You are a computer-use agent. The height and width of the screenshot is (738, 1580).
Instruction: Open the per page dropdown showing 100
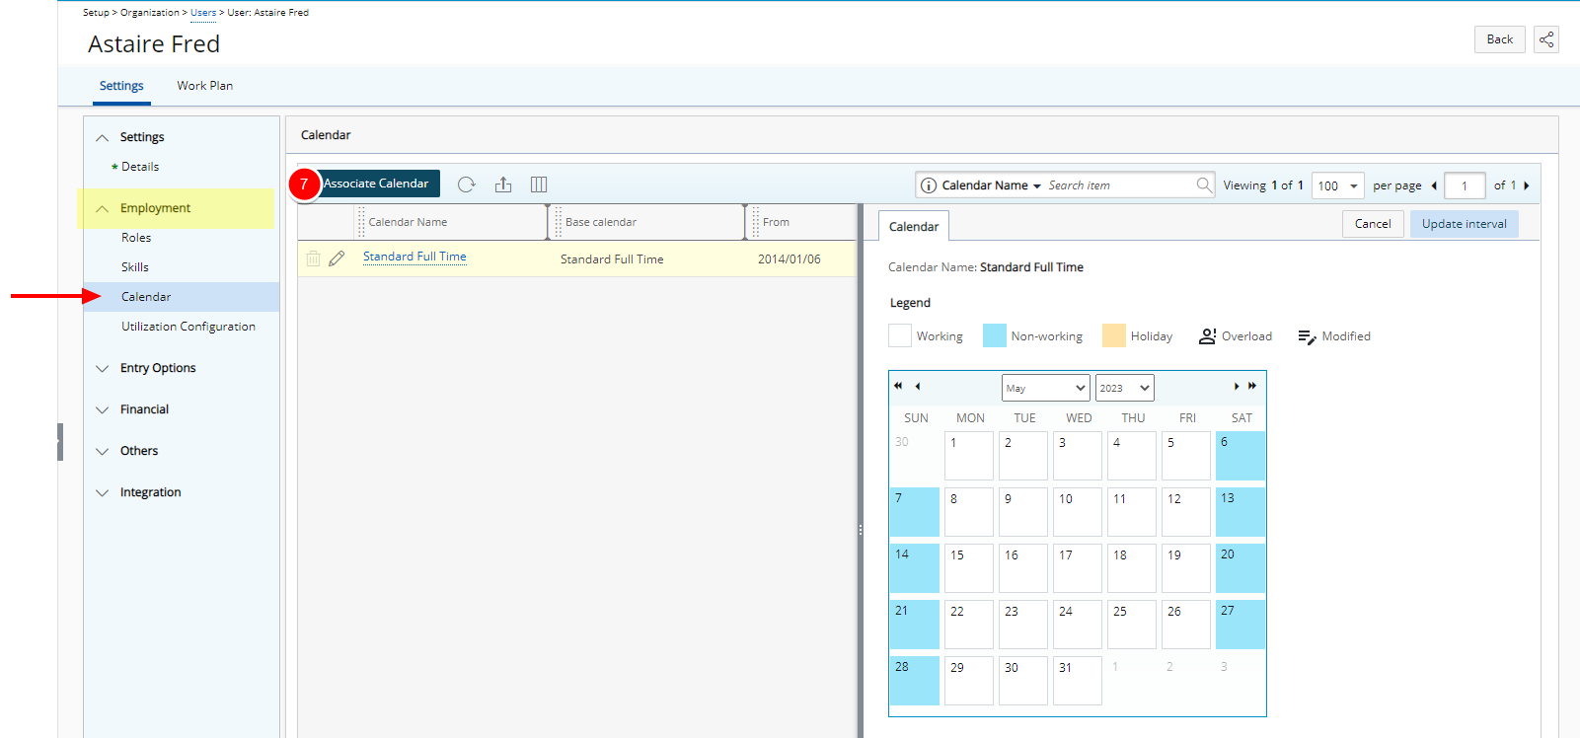(1338, 185)
